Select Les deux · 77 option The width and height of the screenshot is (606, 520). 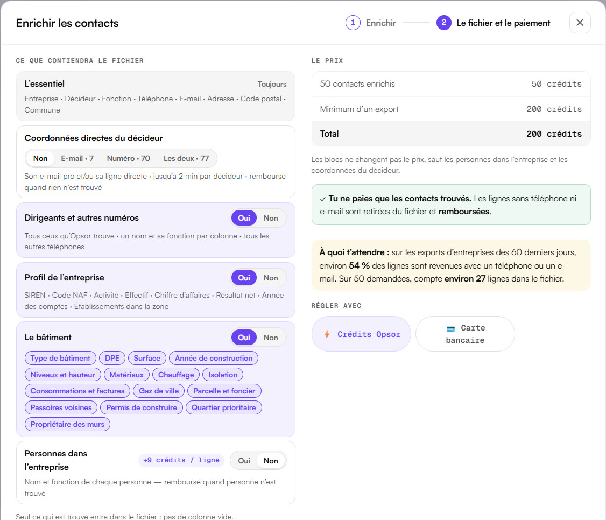click(x=186, y=158)
